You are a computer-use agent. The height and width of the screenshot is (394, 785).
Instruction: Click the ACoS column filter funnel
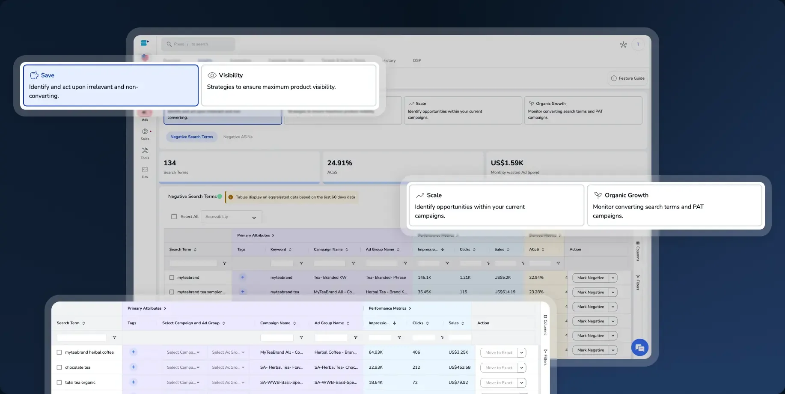click(x=558, y=263)
